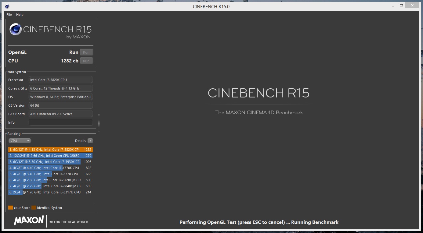The height and width of the screenshot is (233, 423).
Task: Click the Performing OpenGL Test status text
Action: [x=259, y=222]
